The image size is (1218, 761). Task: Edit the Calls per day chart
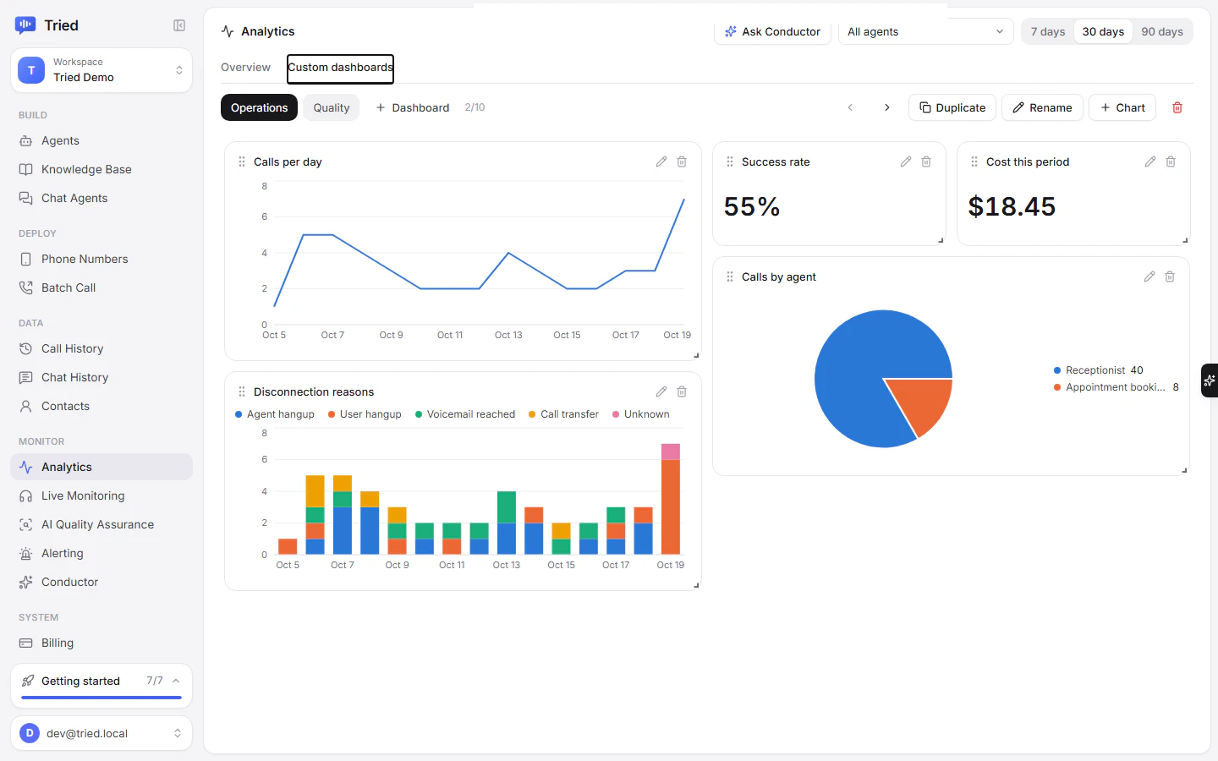tap(661, 162)
